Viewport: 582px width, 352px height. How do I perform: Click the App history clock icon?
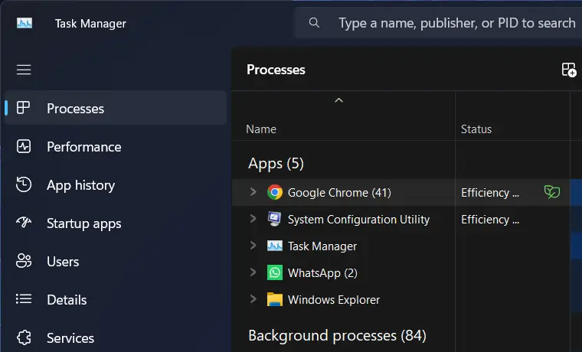click(24, 184)
